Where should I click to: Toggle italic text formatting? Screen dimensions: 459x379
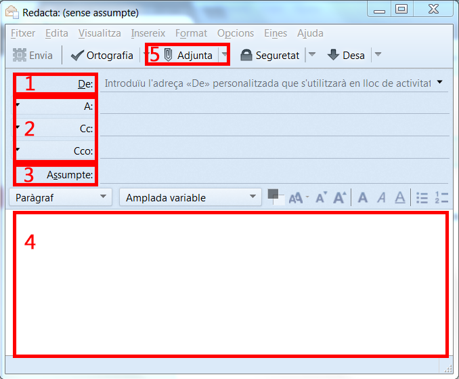381,198
